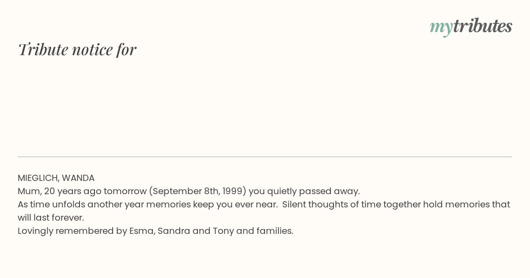Click the date "September 8th, 1999"
The image size is (530, 278).
click(197, 191)
